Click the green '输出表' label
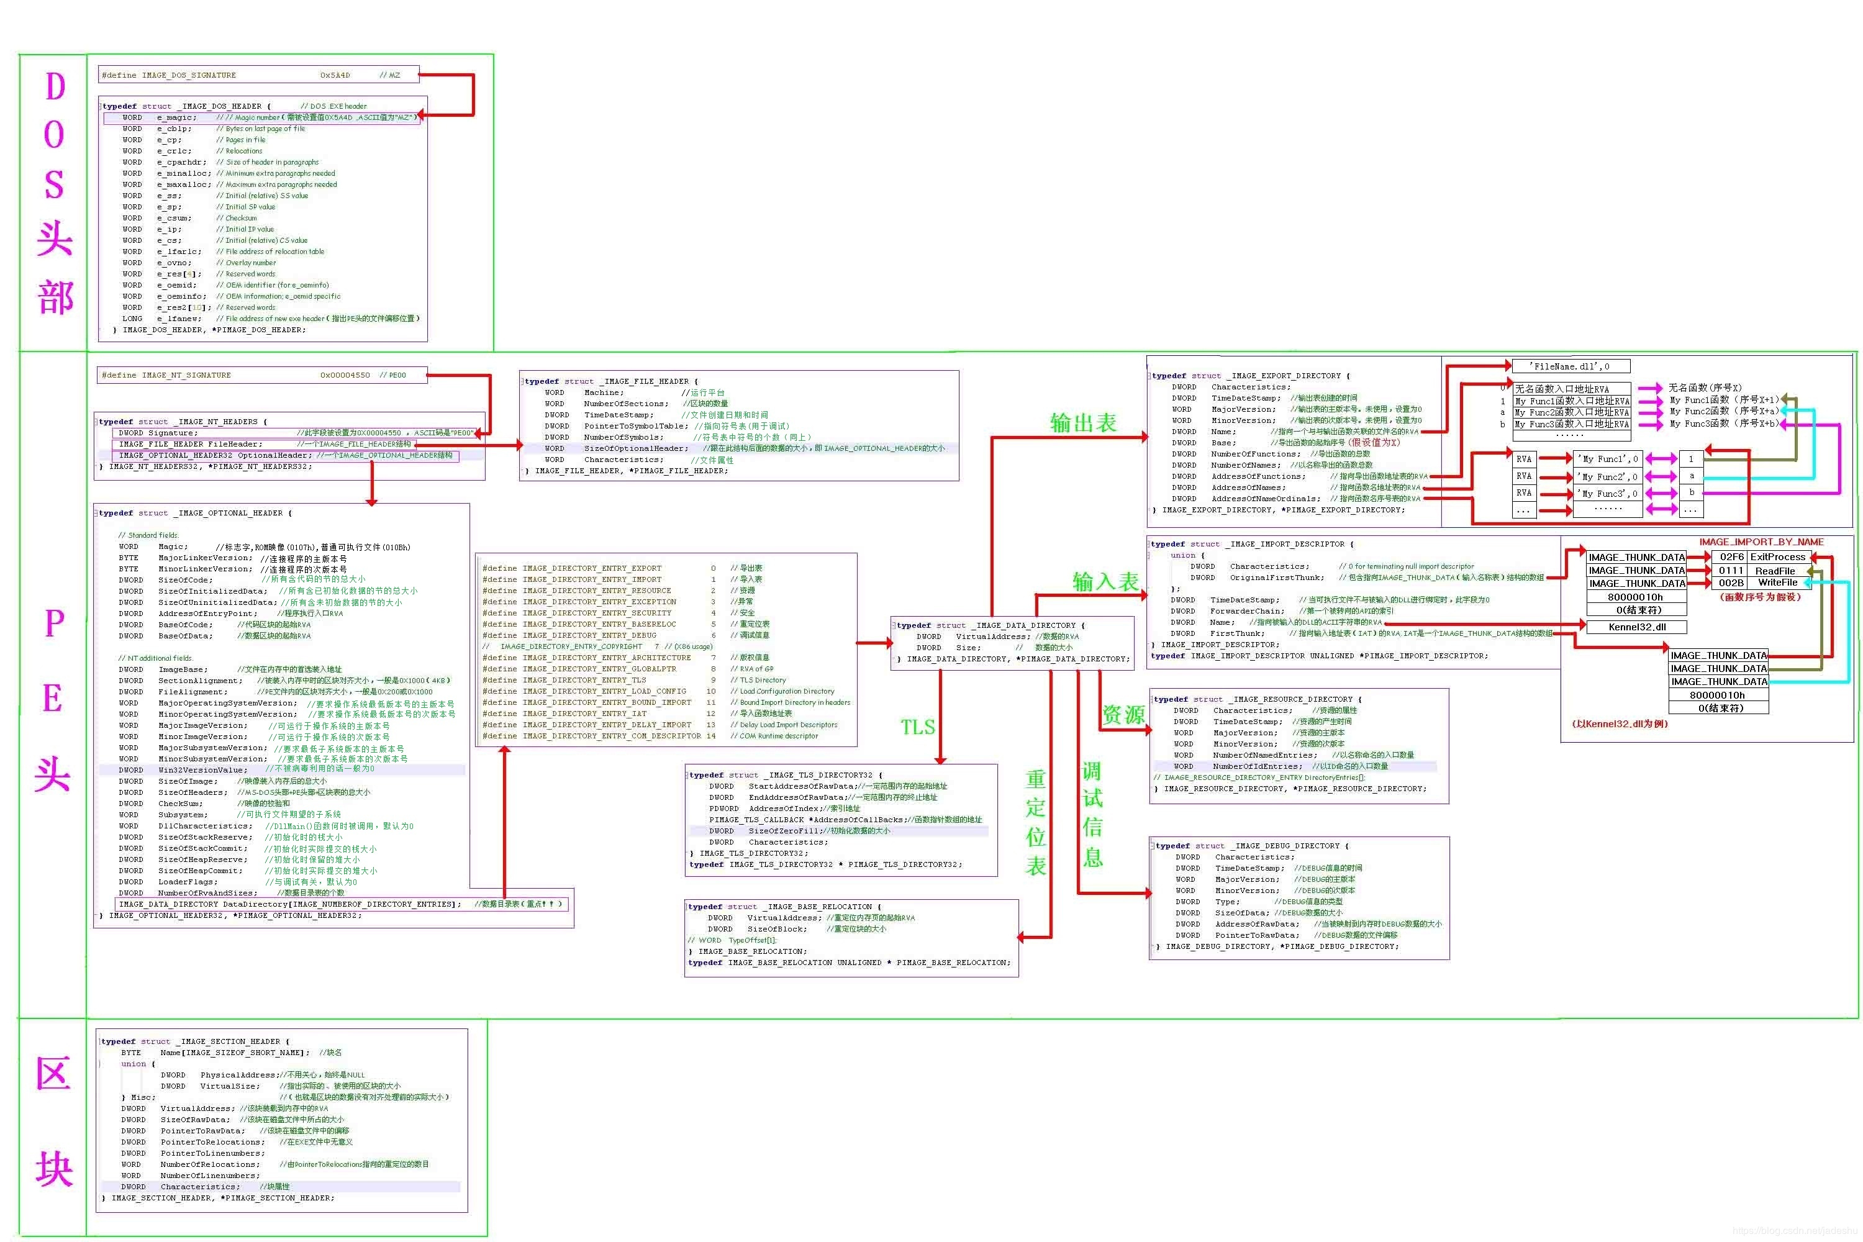This screenshot has height=1242, width=1863. [x=1083, y=423]
